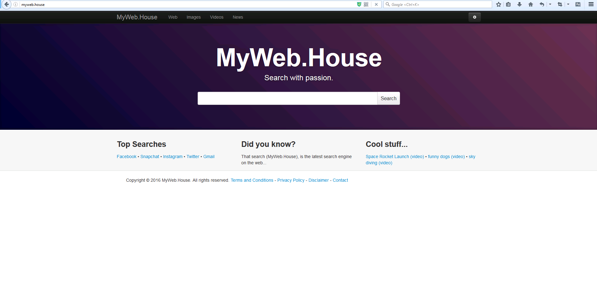
Task: Switch to the News search tab
Action: (238, 17)
